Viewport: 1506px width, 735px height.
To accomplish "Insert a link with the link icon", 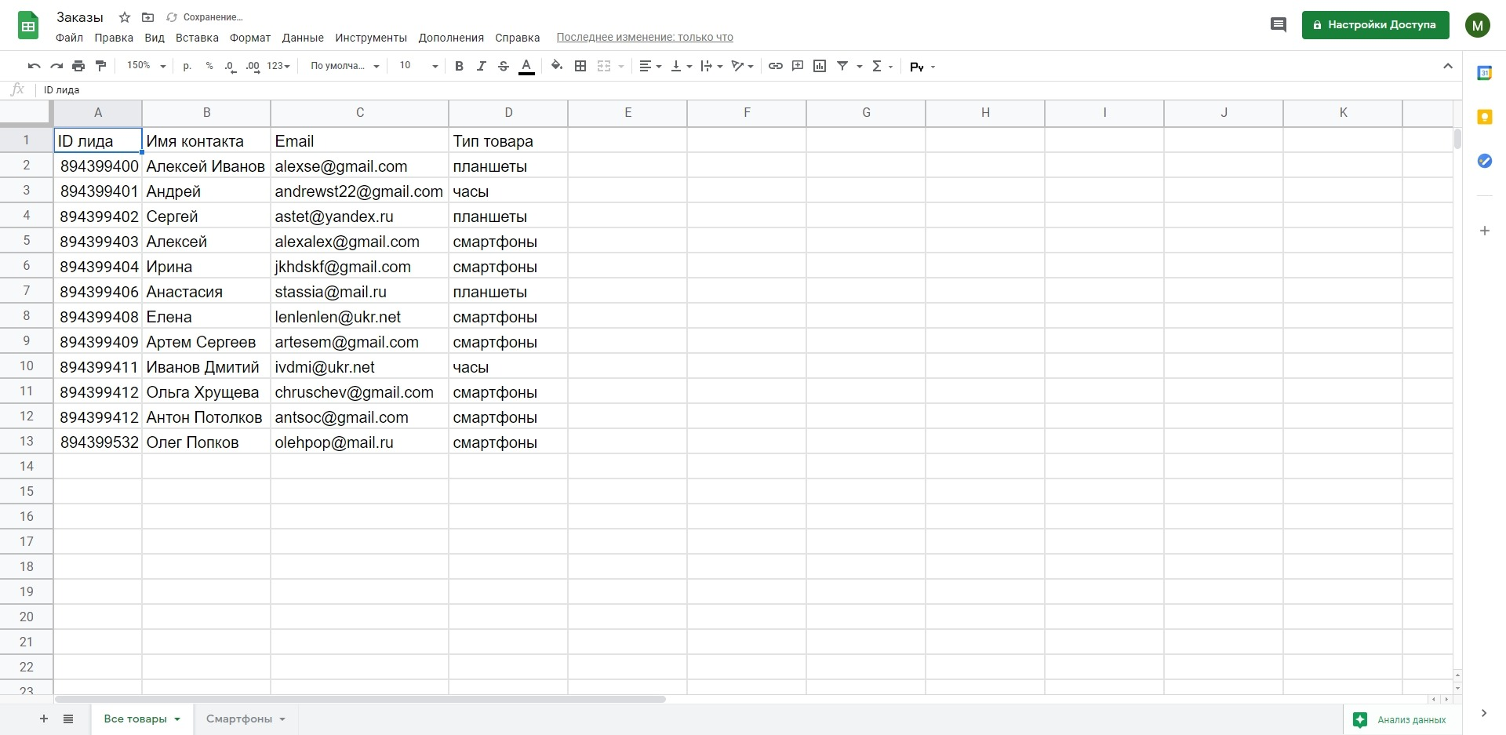I will [775, 66].
